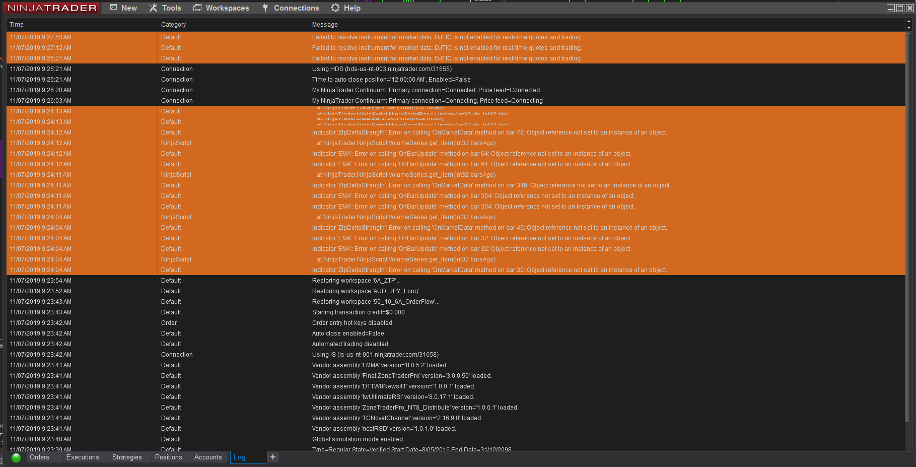Click the 9:23:52 AM time cell

click(82, 291)
